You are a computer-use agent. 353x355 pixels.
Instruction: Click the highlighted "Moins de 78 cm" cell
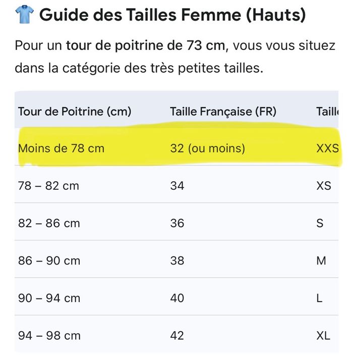pos(61,148)
